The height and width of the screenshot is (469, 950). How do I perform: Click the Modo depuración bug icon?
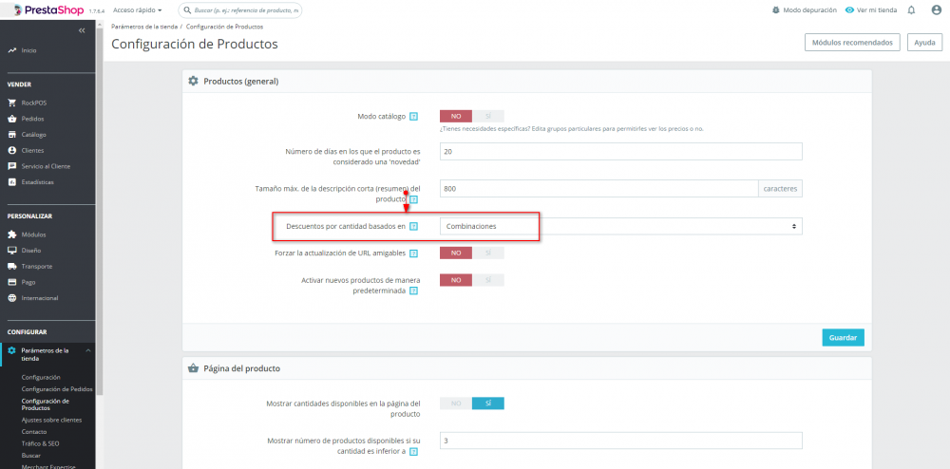click(777, 10)
